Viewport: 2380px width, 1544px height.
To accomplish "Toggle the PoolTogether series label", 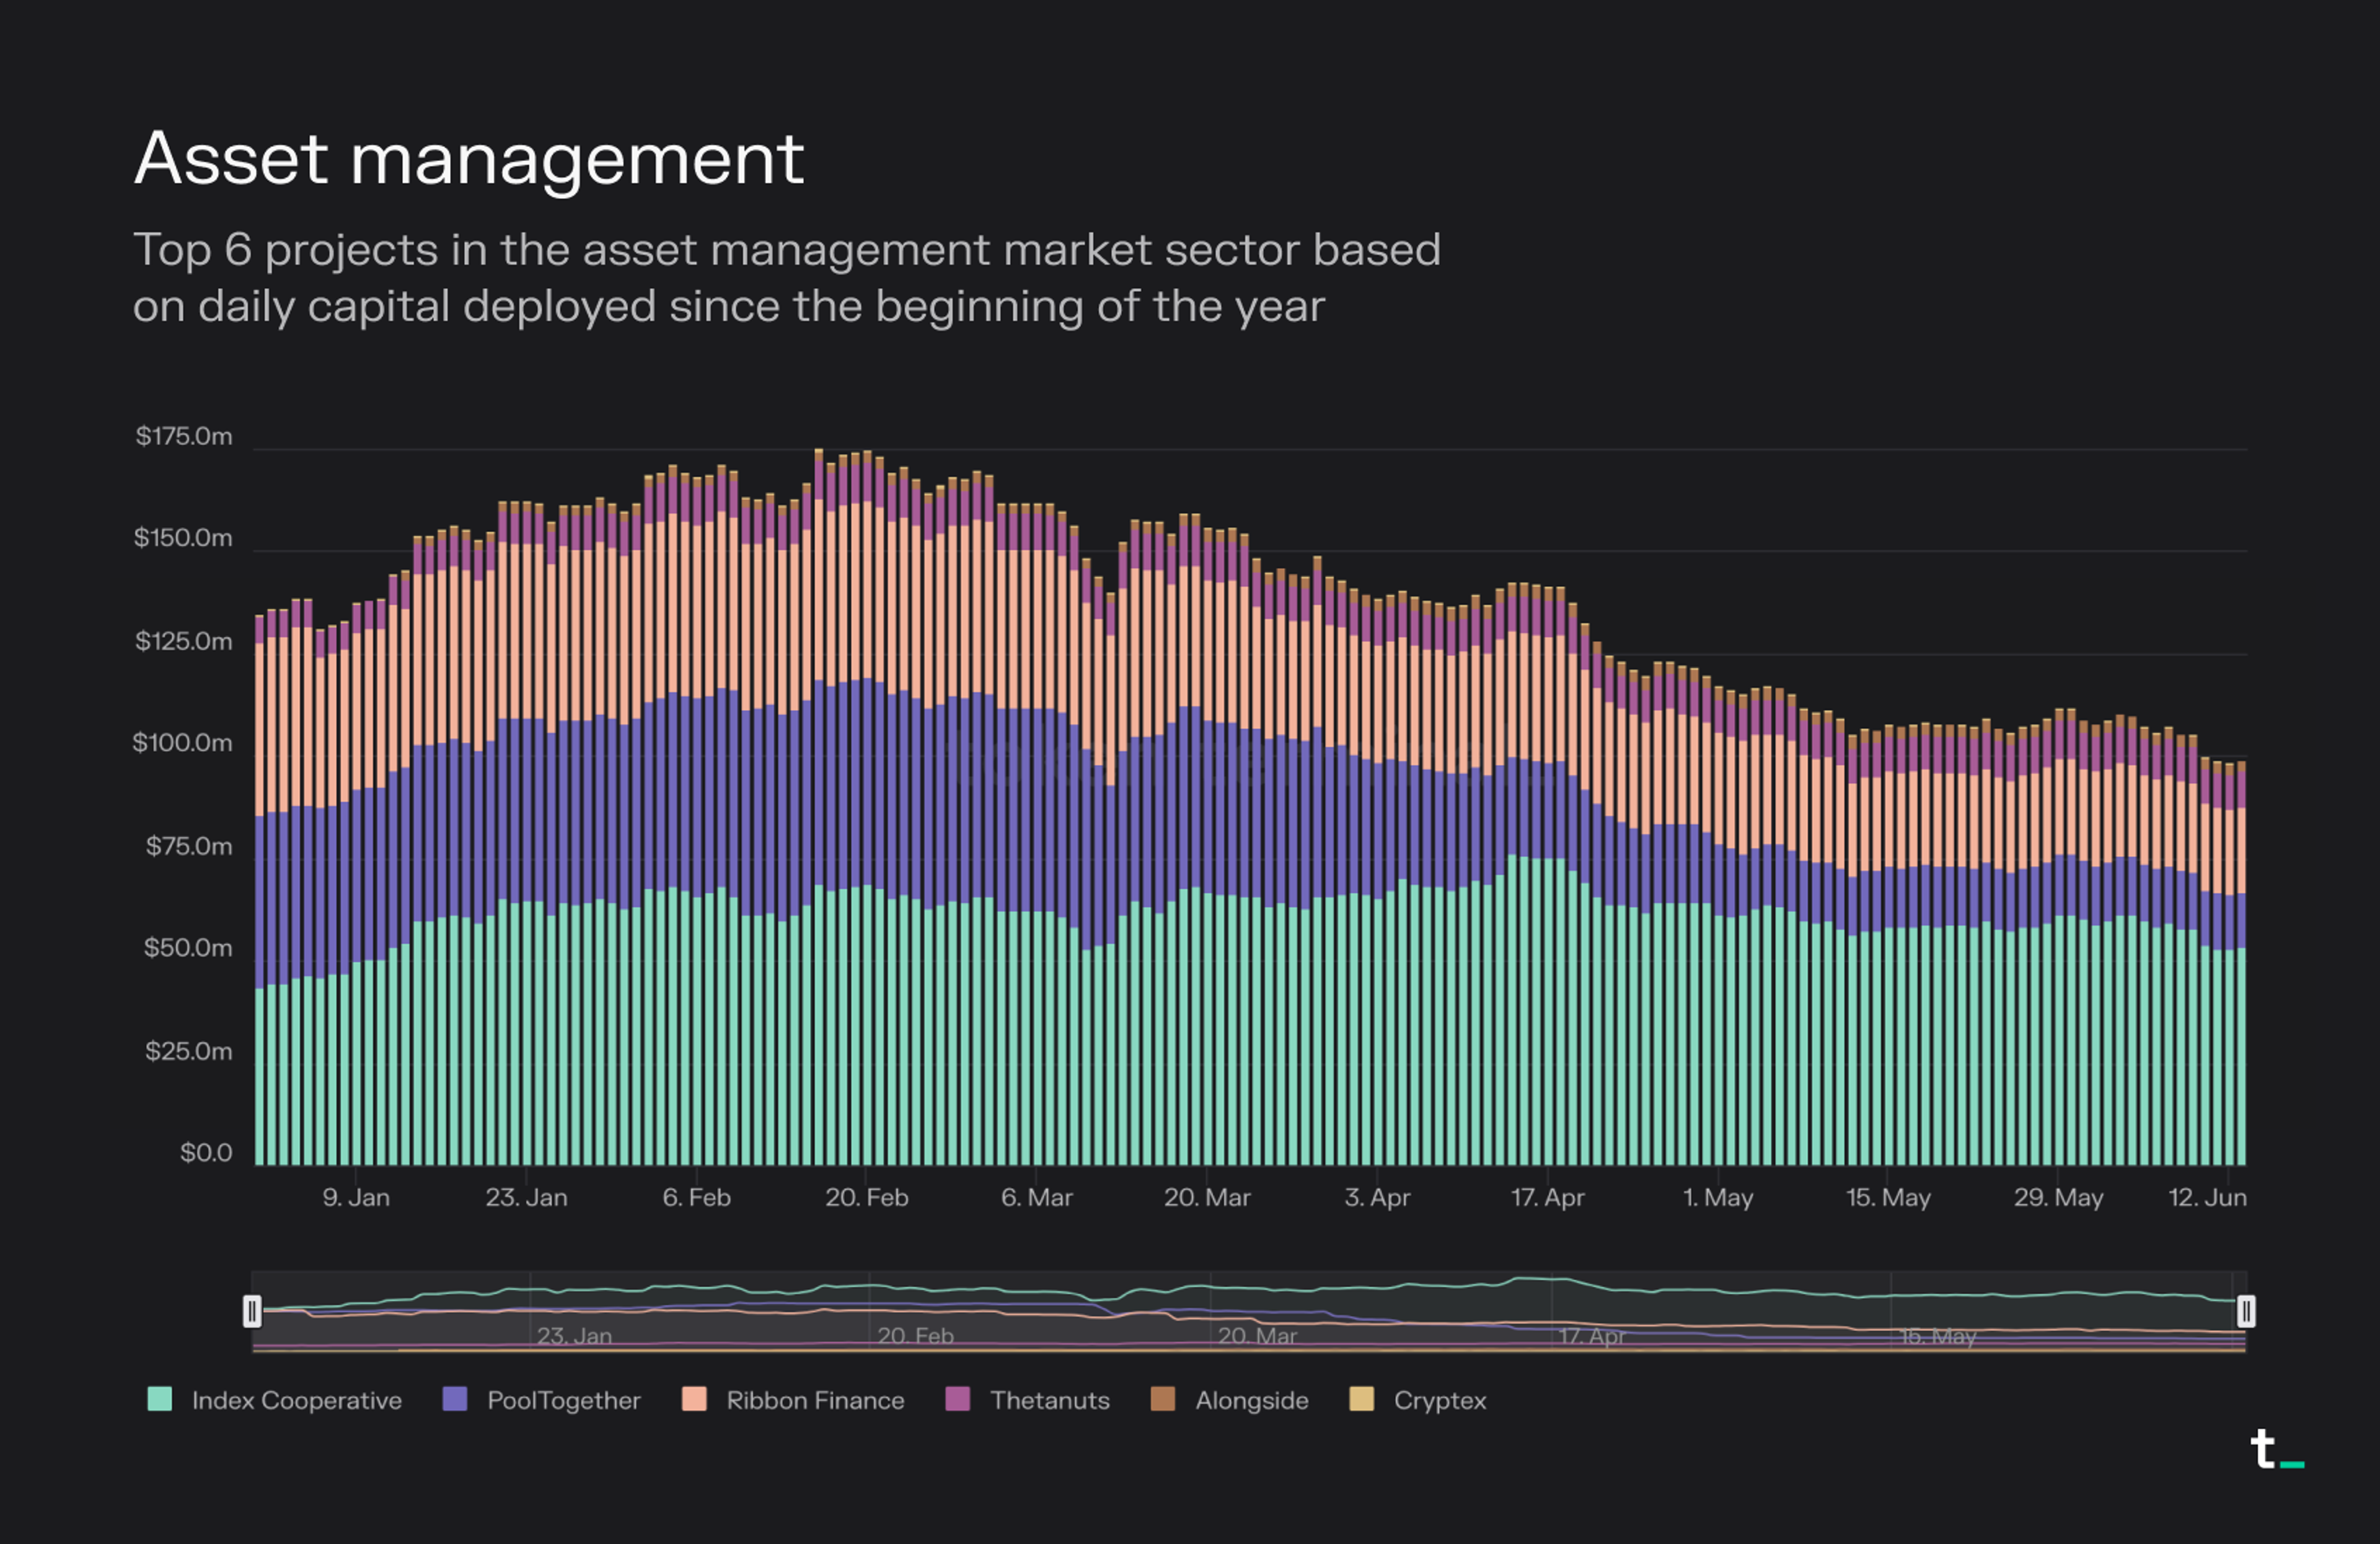I will point(563,1400).
